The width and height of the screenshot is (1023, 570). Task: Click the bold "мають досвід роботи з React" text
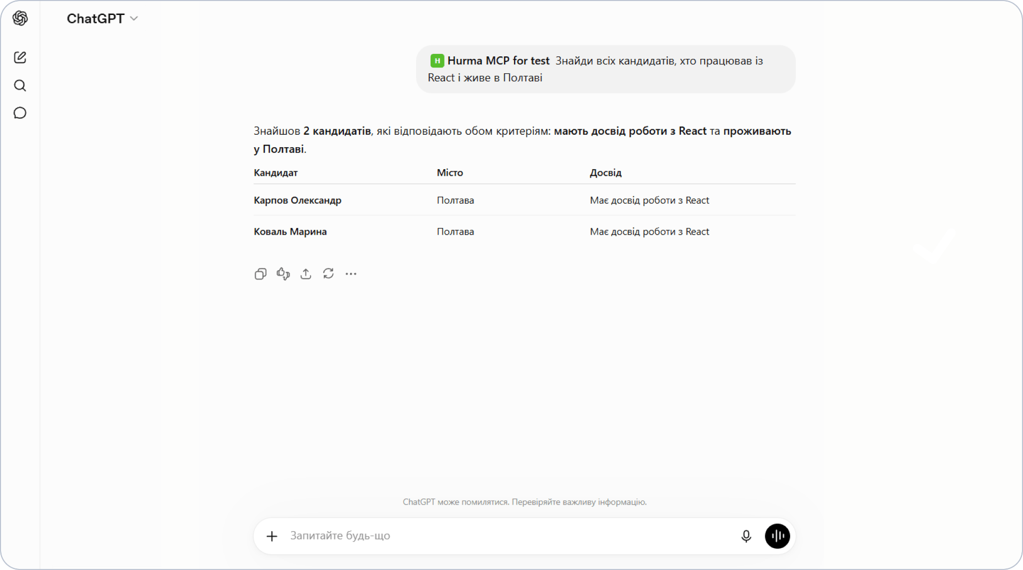630,131
